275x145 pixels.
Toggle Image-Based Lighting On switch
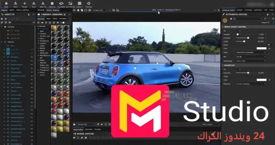point(239,31)
